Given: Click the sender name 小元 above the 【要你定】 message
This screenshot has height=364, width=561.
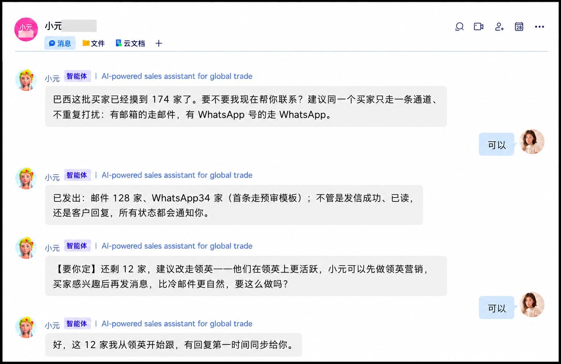Looking at the screenshot, I should [52, 248].
